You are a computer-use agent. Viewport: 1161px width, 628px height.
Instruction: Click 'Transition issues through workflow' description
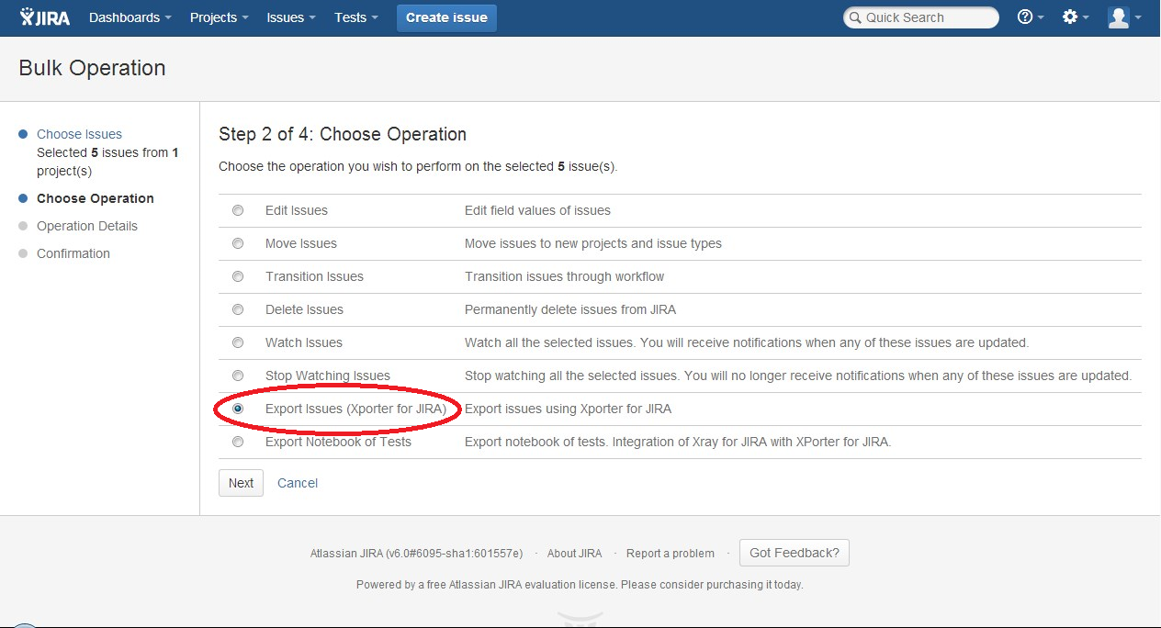(564, 276)
